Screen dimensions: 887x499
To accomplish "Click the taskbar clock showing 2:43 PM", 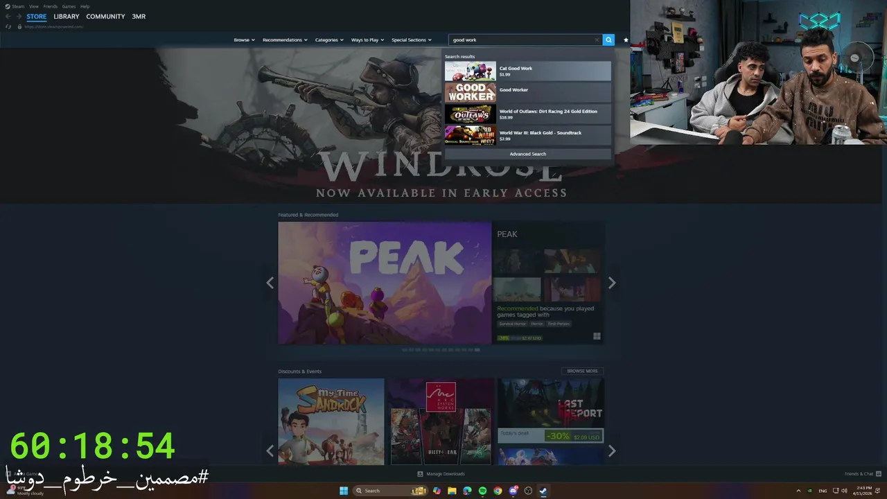I will coord(865,491).
